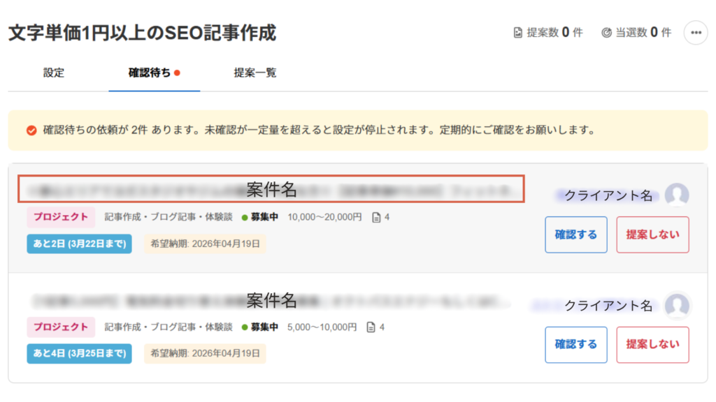Click the あと2日 (3月22日まで) badge

[x=79, y=244]
